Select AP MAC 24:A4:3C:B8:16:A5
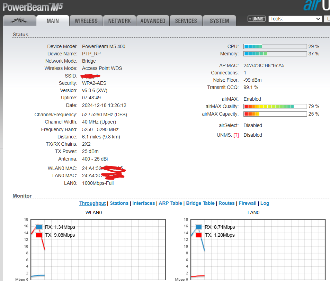 click(x=264, y=66)
